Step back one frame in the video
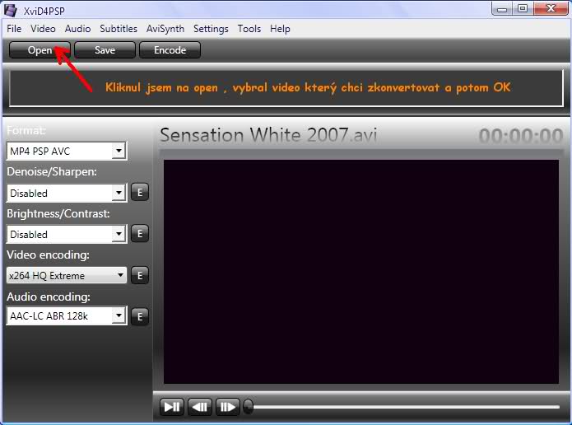Image resolution: width=572 pixels, height=425 pixels. click(200, 406)
